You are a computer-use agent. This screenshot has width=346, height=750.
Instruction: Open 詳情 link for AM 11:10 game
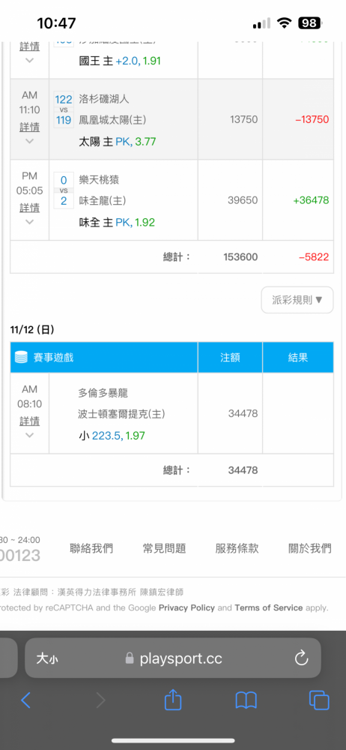pyautogui.click(x=30, y=127)
